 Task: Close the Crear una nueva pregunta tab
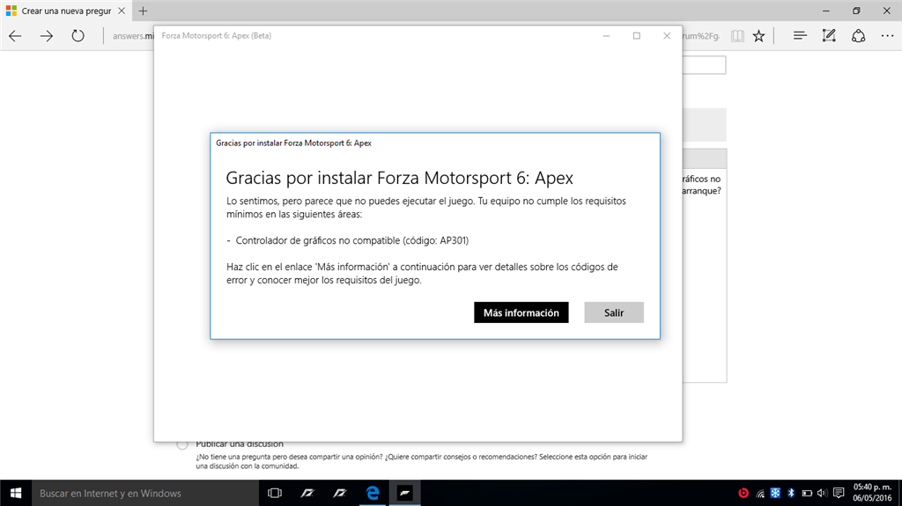(x=122, y=11)
